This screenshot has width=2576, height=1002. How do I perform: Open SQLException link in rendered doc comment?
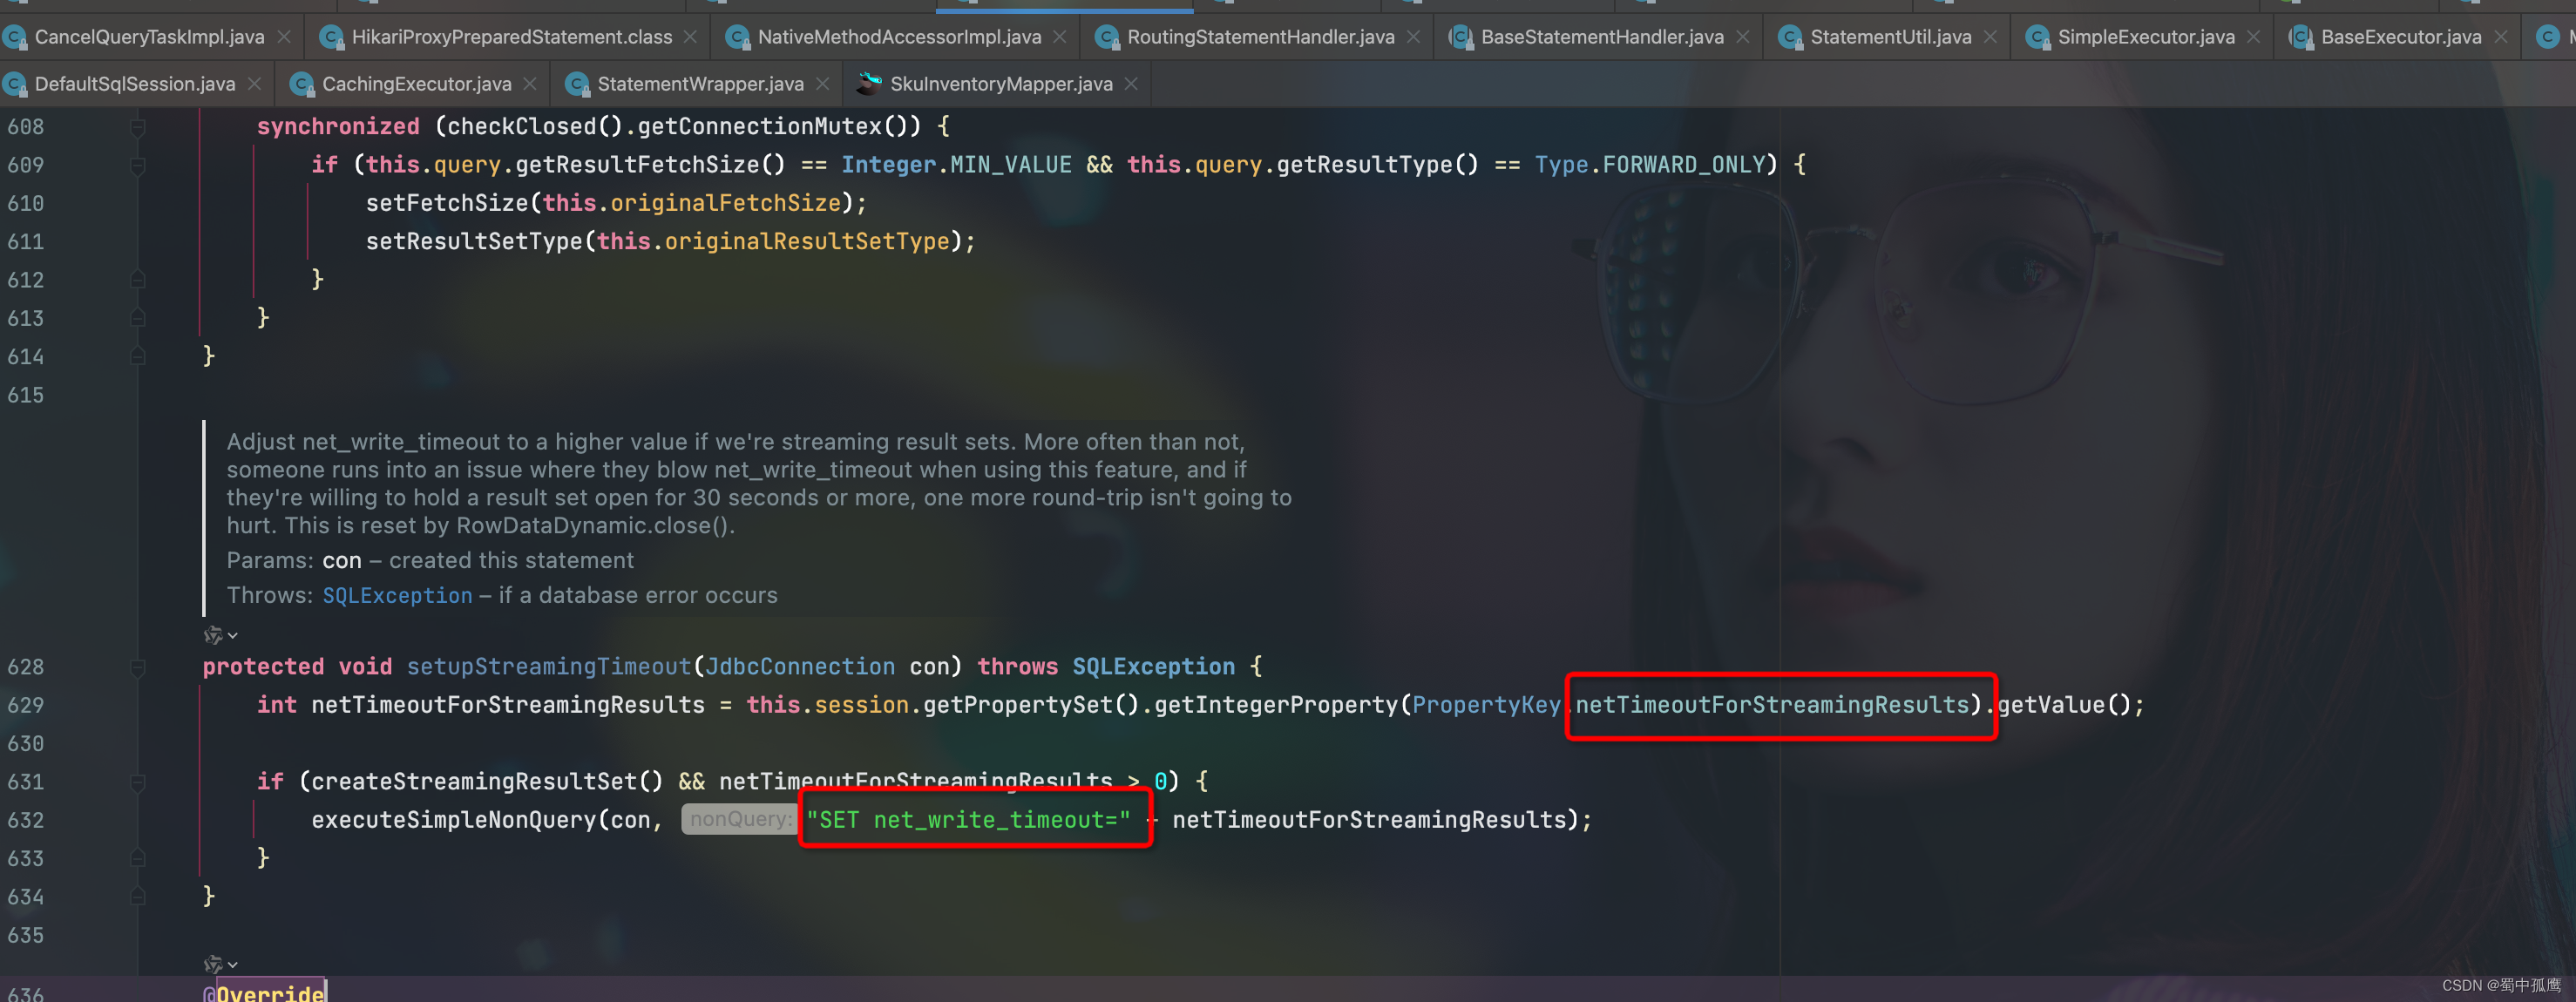397,596
